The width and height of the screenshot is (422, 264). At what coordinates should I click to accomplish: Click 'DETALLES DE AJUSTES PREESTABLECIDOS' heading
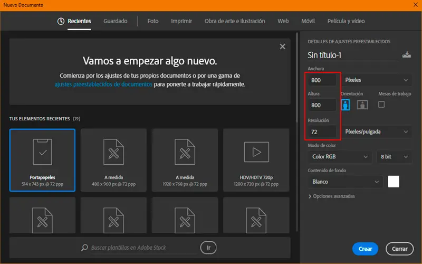tap(349, 42)
